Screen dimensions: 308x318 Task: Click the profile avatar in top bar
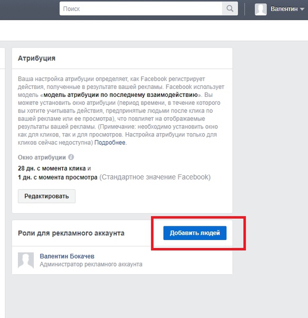pos(261,9)
